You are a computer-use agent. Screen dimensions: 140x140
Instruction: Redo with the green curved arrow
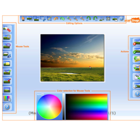[x=62, y=18]
